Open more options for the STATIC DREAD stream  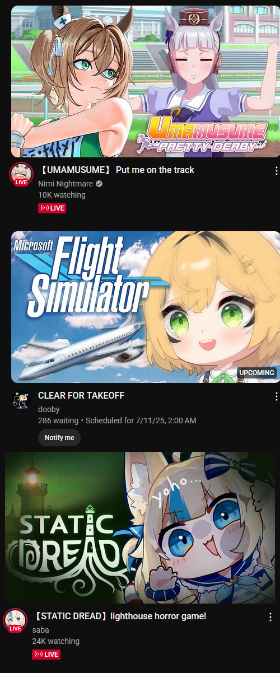pyautogui.click(x=270, y=617)
